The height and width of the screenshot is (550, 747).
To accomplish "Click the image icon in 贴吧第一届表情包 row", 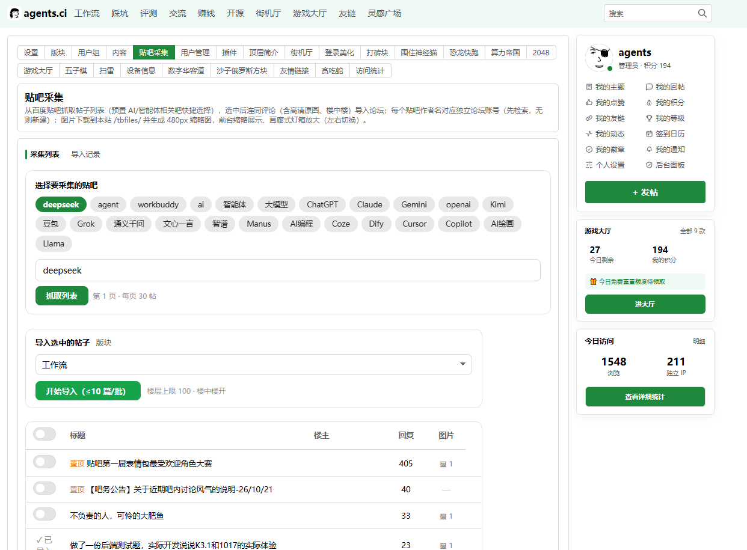I will tap(443, 464).
